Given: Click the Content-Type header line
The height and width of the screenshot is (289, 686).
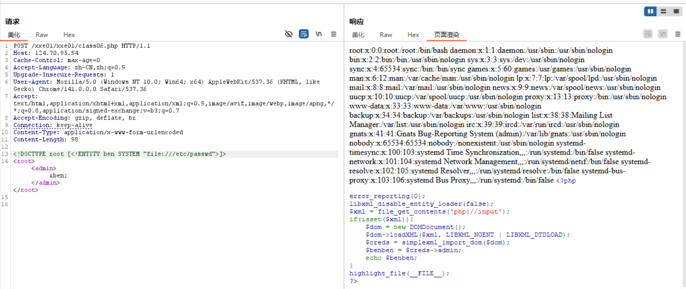Looking at the screenshot, I should 98,132.
